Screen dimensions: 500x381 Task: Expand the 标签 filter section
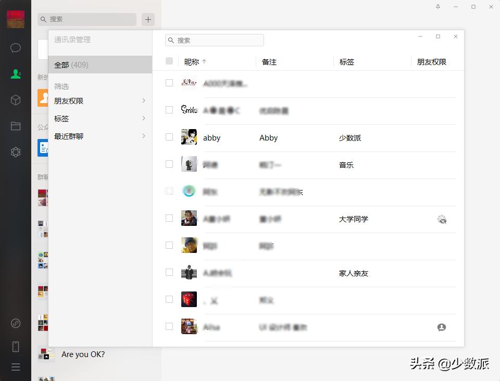point(99,118)
